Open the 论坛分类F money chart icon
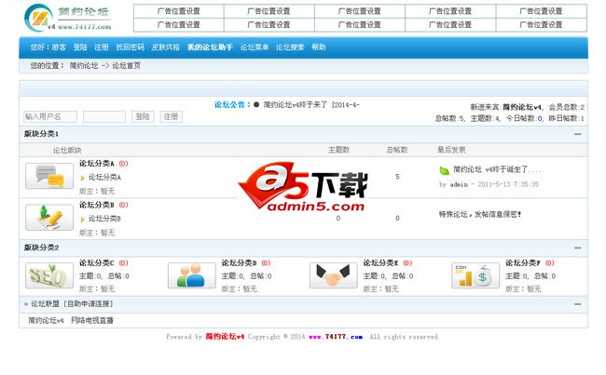606x375 pixels. [475, 275]
